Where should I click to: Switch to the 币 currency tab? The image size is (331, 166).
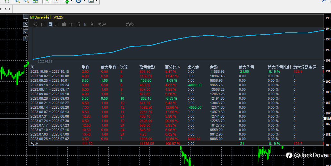(x=78, y=24)
